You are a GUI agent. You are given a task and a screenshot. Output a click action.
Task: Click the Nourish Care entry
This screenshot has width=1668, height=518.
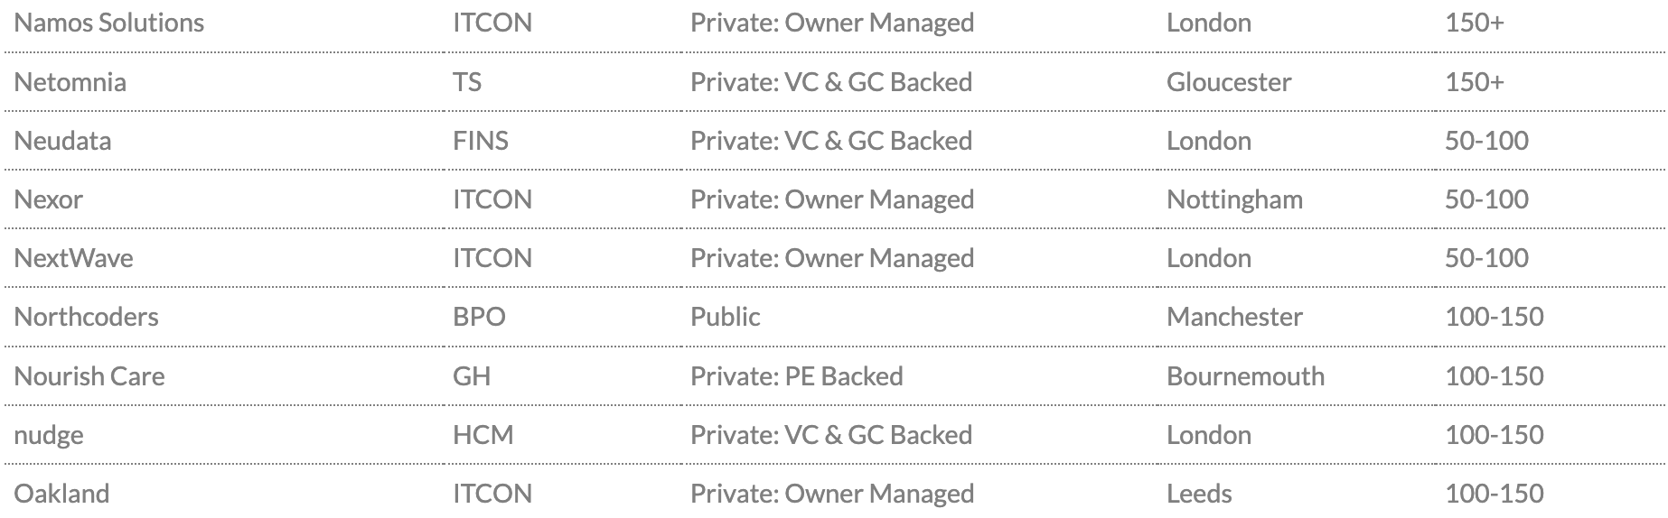(x=89, y=376)
